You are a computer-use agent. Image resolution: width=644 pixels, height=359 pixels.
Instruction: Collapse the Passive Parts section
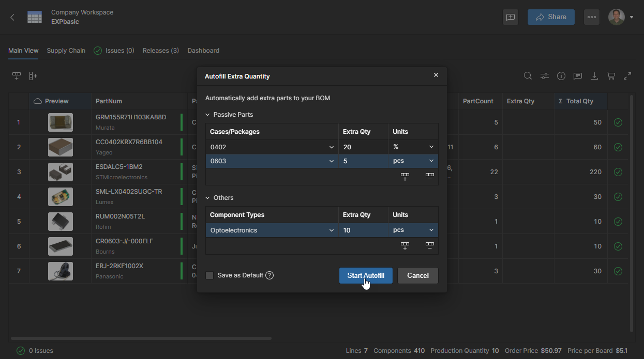click(x=208, y=115)
